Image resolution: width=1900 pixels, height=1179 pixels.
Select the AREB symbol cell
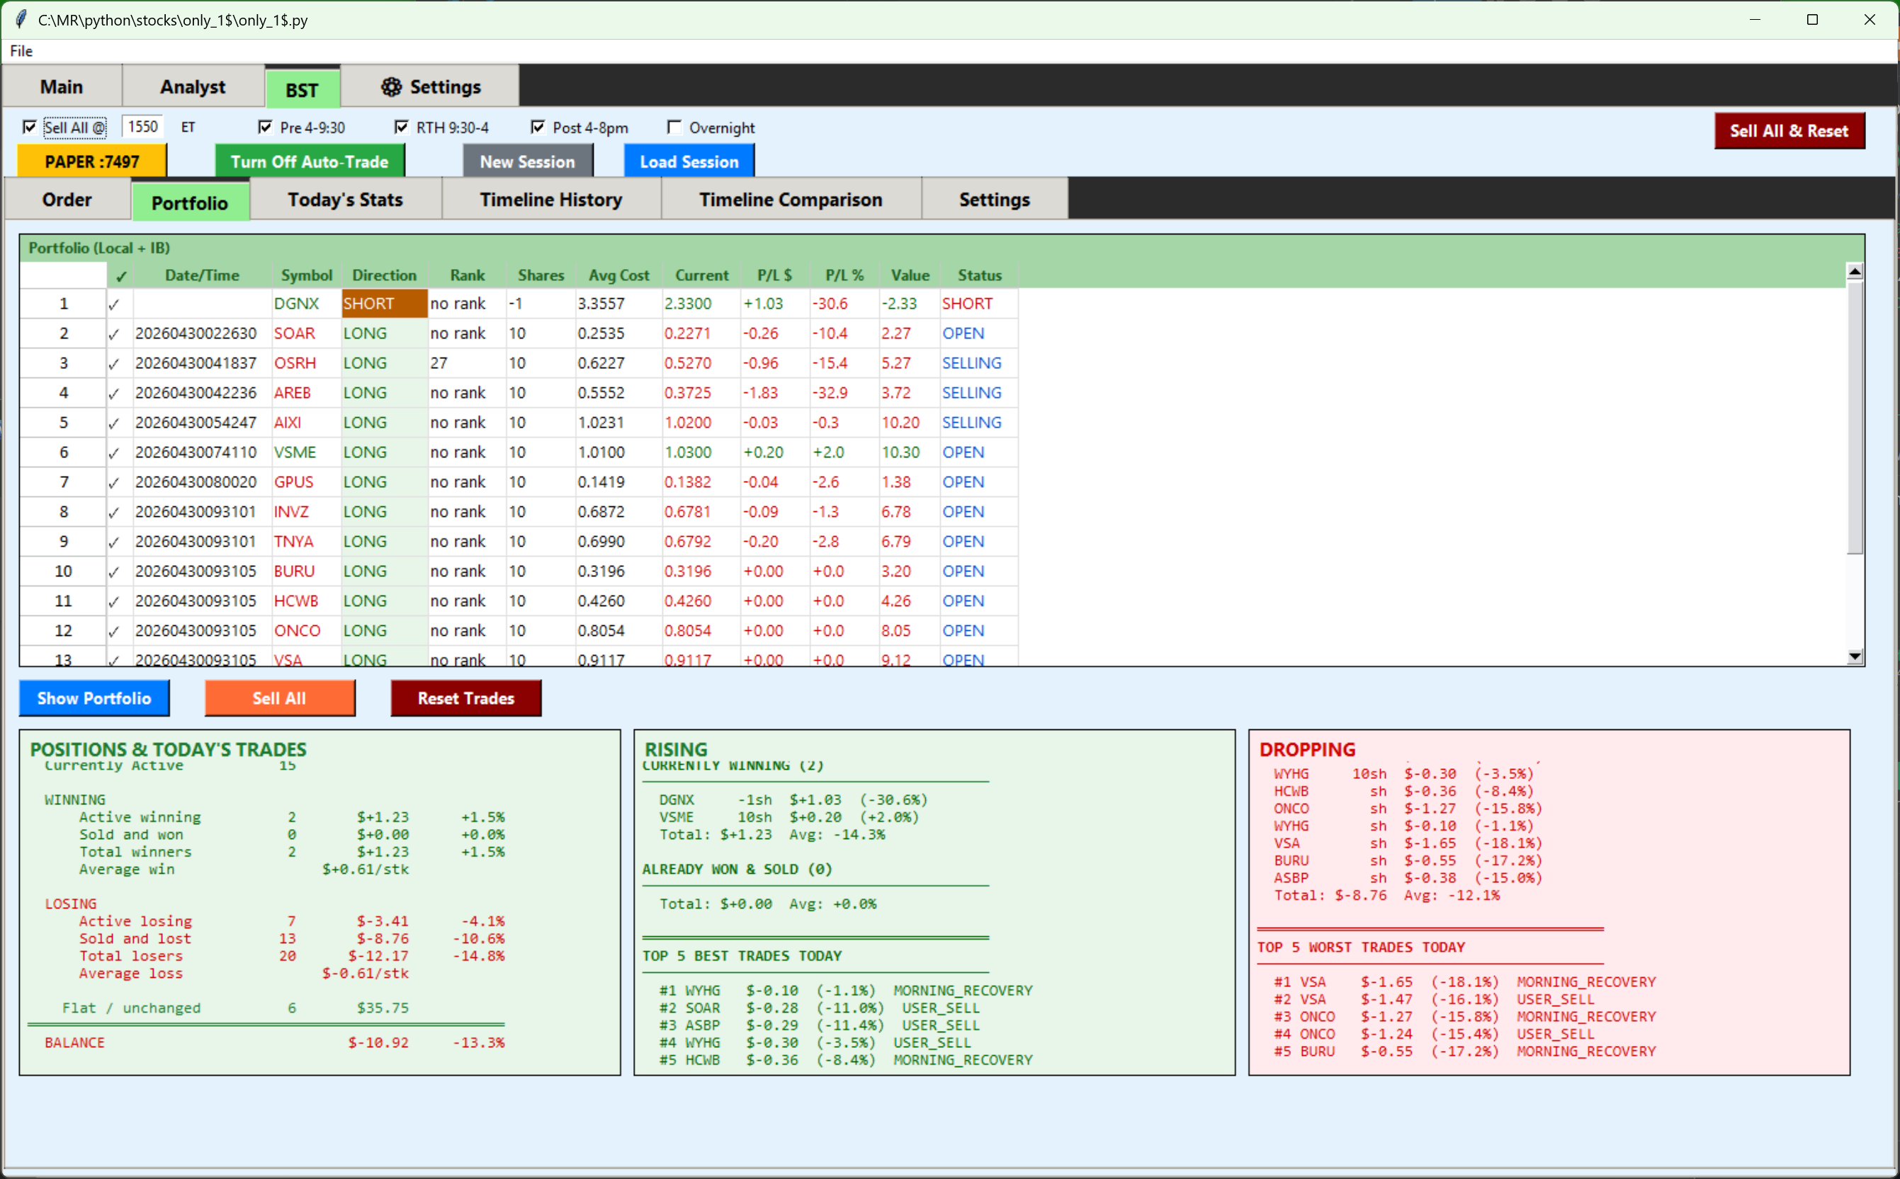[x=307, y=393]
